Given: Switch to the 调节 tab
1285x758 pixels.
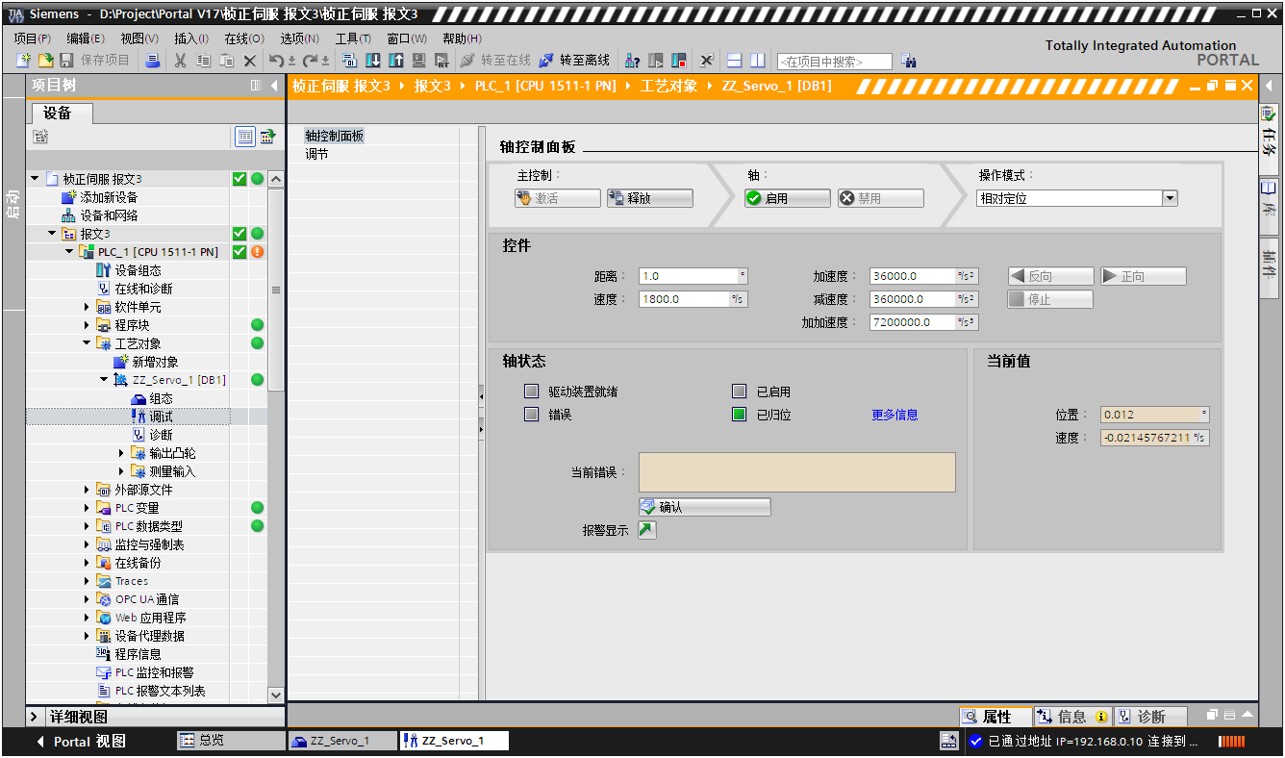Looking at the screenshot, I should [x=316, y=154].
